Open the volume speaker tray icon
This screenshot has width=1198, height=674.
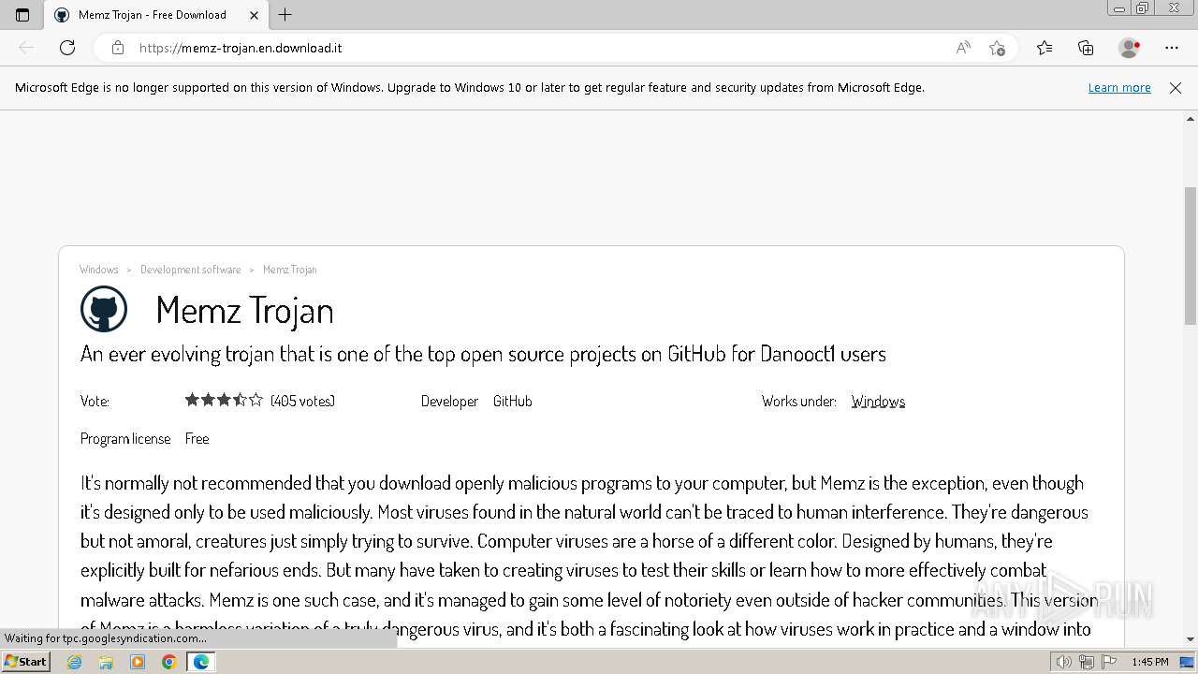click(1064, 662)
